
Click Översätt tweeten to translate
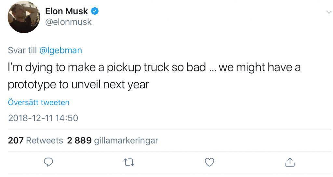click(x=38, y=102)
